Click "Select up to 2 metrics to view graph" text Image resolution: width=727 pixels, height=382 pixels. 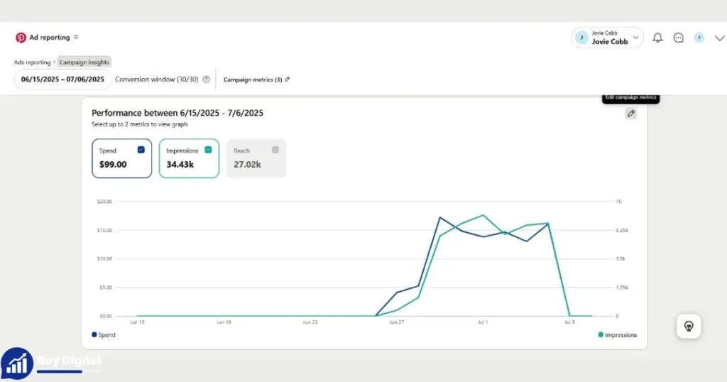140,124
